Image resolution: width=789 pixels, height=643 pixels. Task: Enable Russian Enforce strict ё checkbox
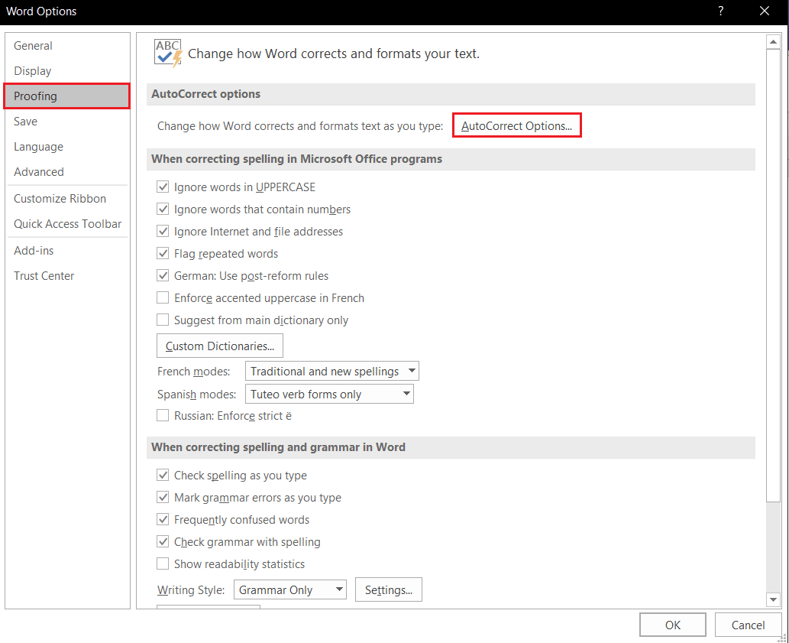pos(163,415)
